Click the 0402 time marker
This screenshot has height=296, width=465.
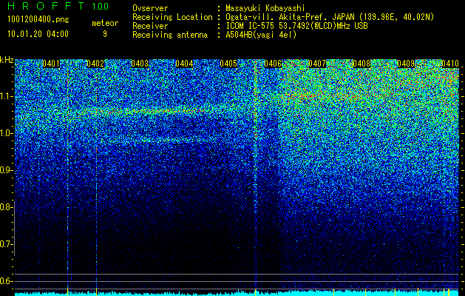pos(95,64)
